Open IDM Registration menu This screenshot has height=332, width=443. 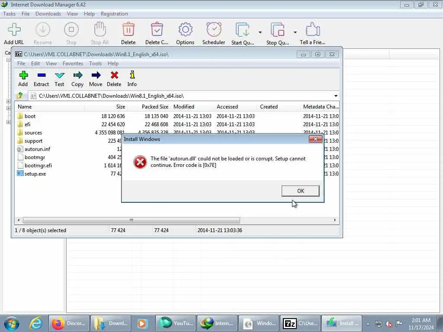[x=114, y=14]
